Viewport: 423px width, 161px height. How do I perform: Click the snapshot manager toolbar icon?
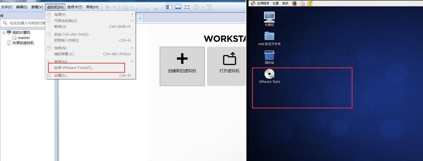(x=156, y=7)
